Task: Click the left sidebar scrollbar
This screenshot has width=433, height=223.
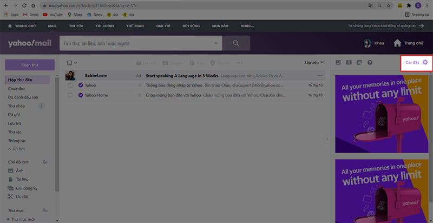Action: (57, 134)
